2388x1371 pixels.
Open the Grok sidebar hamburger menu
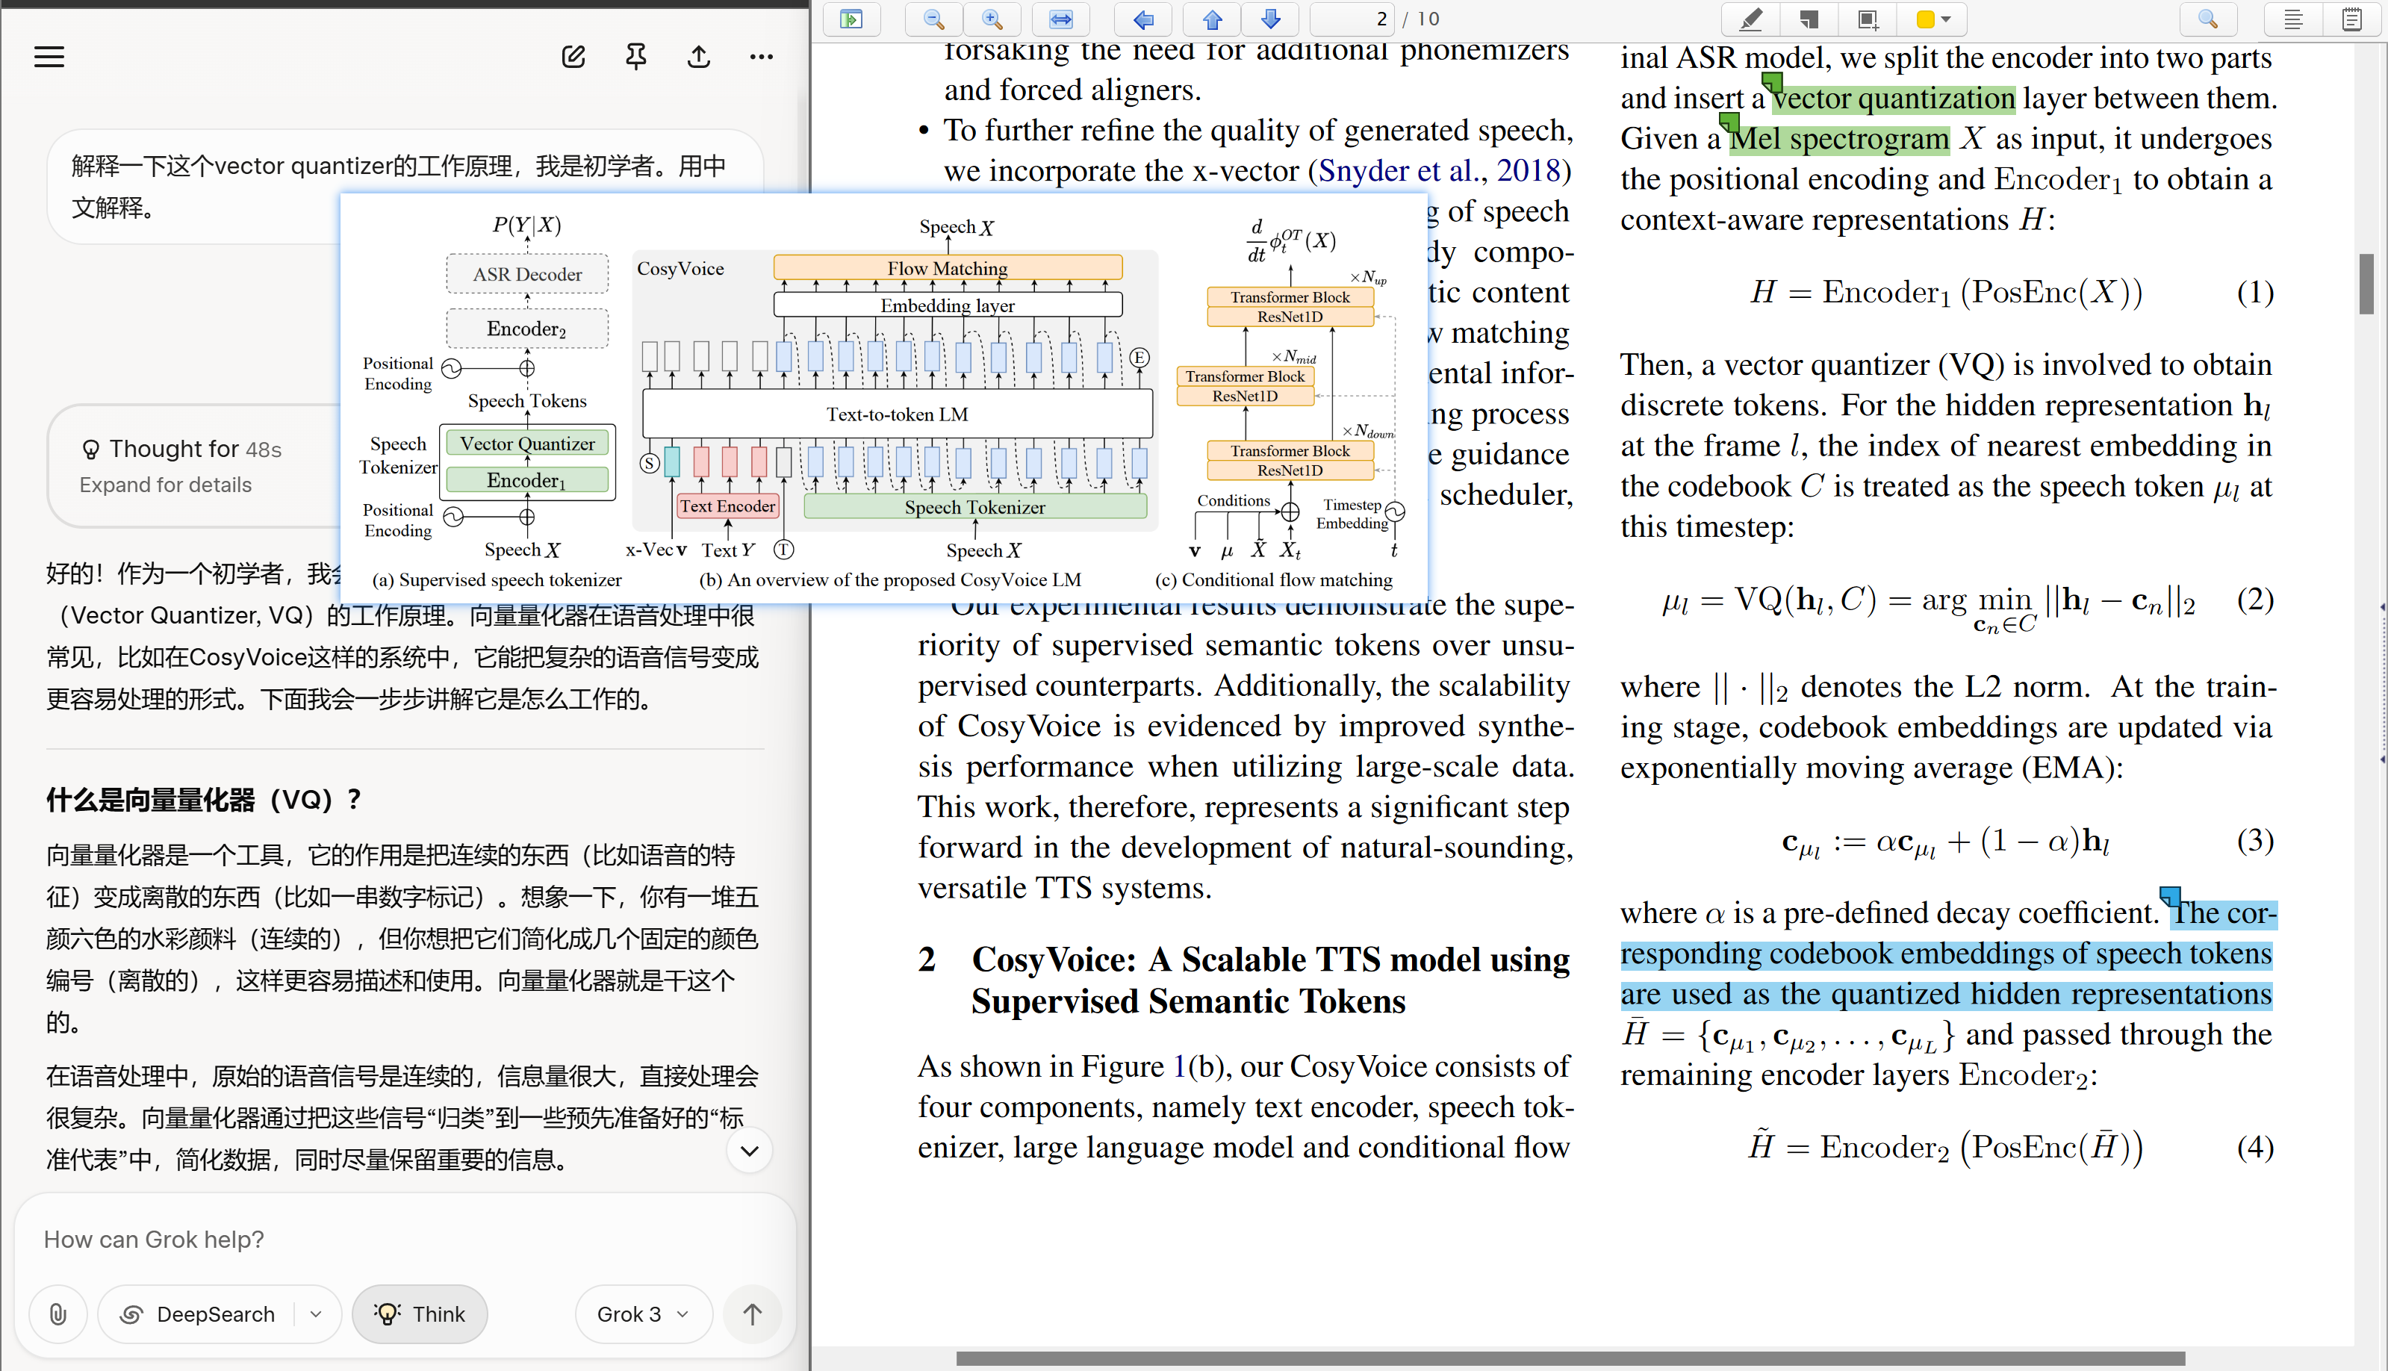point(49,57)
